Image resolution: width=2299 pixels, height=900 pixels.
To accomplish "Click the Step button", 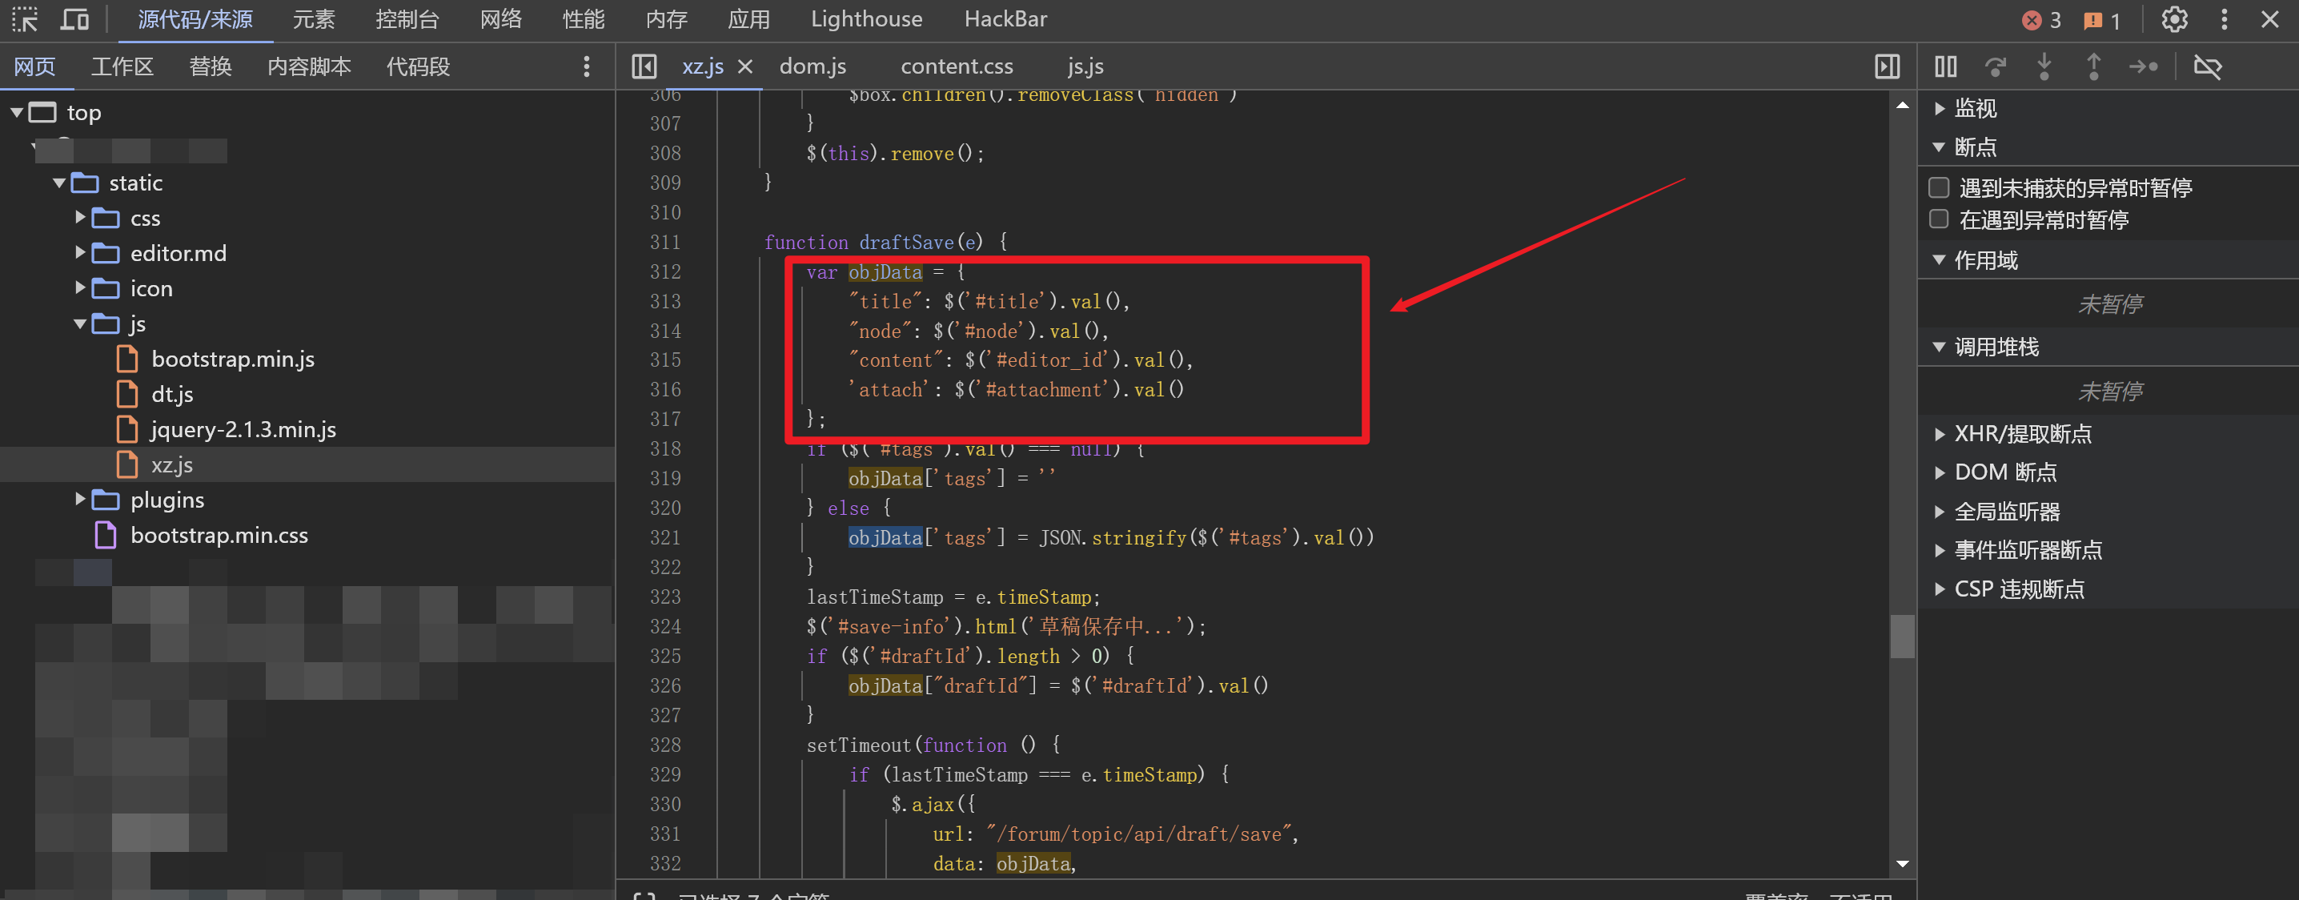I will click(x=2143, y=66).
